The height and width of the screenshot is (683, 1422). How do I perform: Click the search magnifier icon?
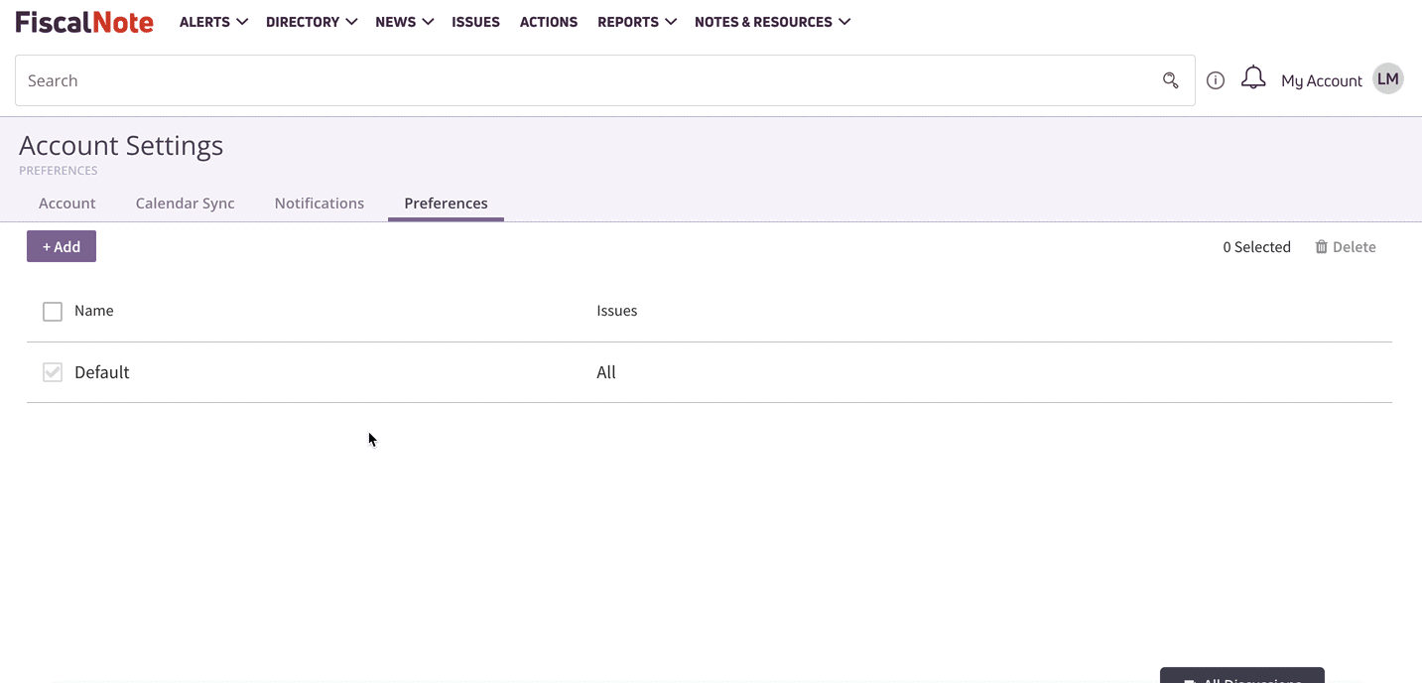pos(1171,80)
